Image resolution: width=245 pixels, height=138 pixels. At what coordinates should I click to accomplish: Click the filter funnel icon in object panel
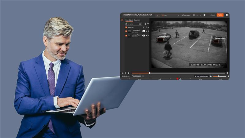pyautogui.click(x=148, y=24)
